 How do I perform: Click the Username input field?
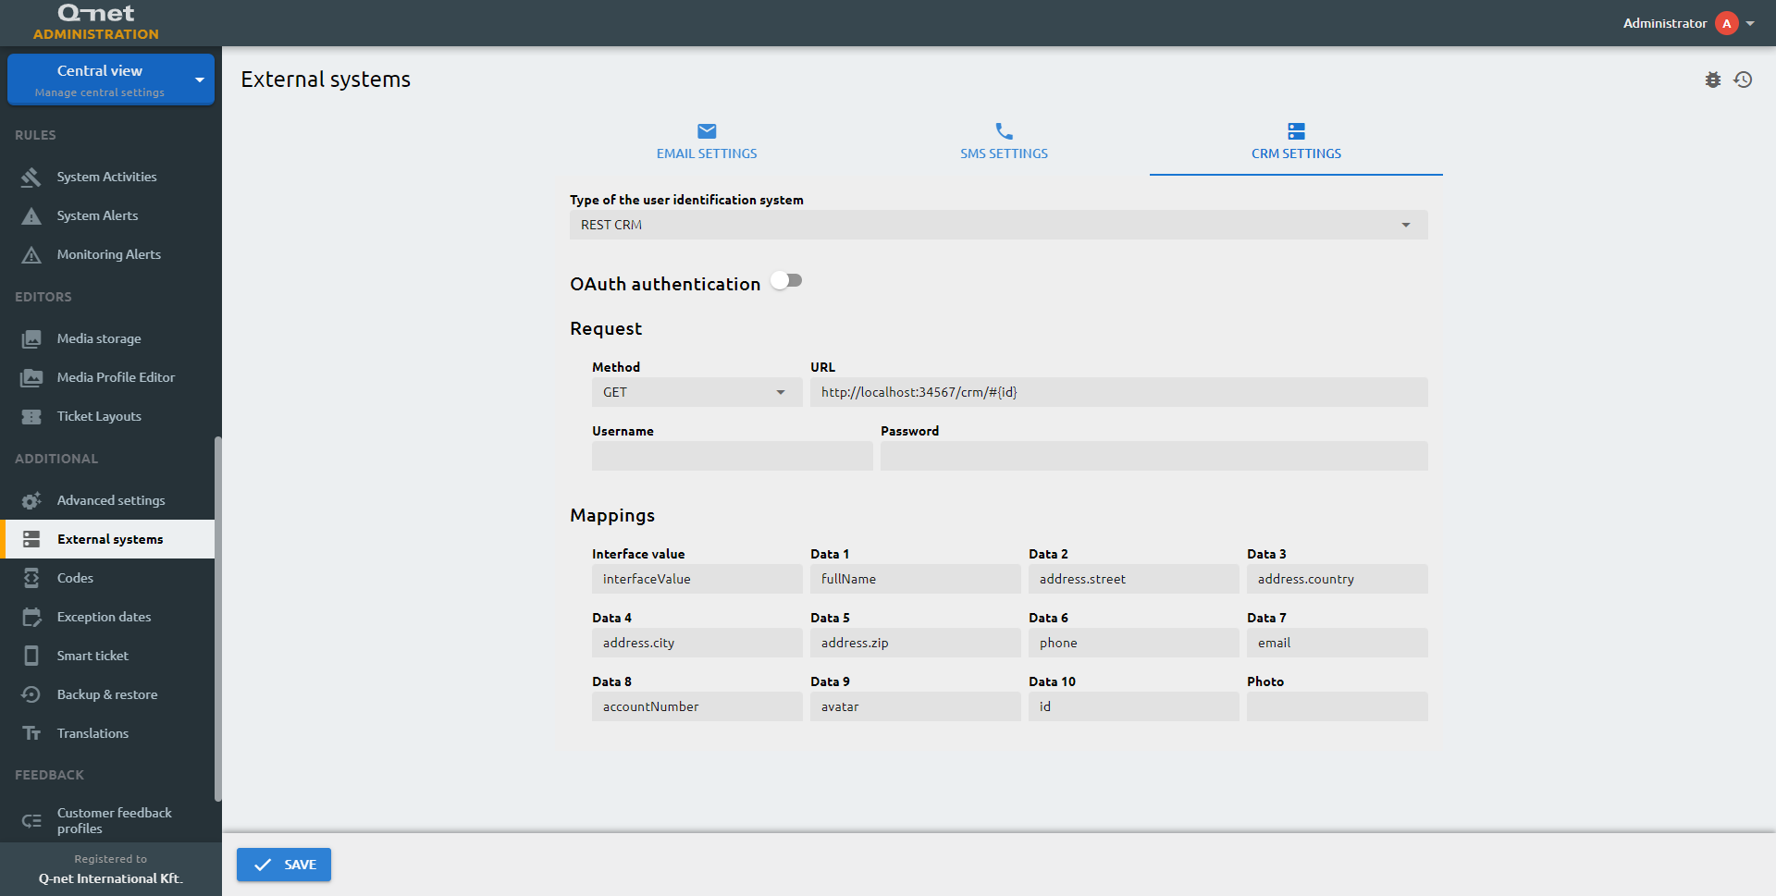coord(733,456)
